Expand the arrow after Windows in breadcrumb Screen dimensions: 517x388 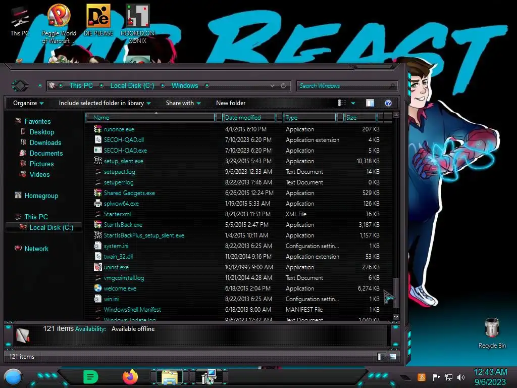(207, 85)
